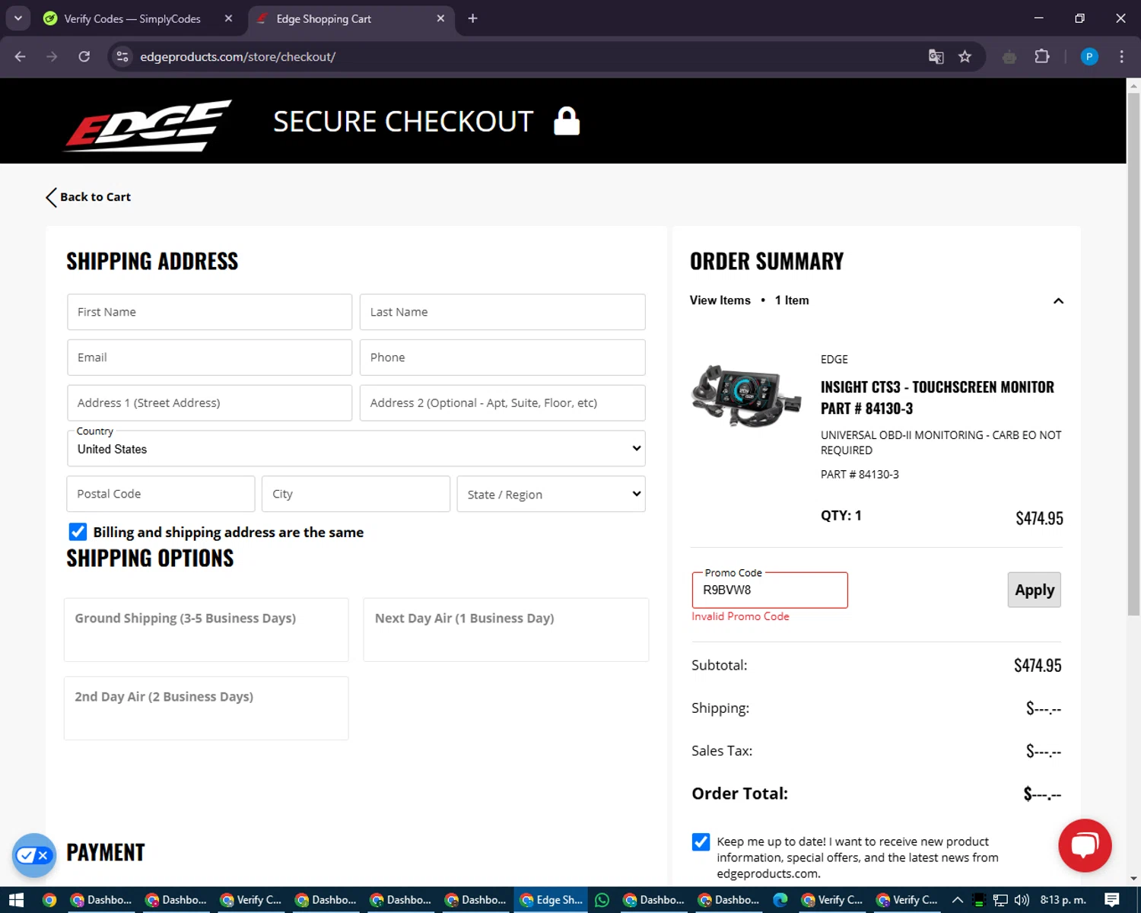Click View Items text in order summary
The width and height of the screenshot is (1141, 913).
[720, 301]
